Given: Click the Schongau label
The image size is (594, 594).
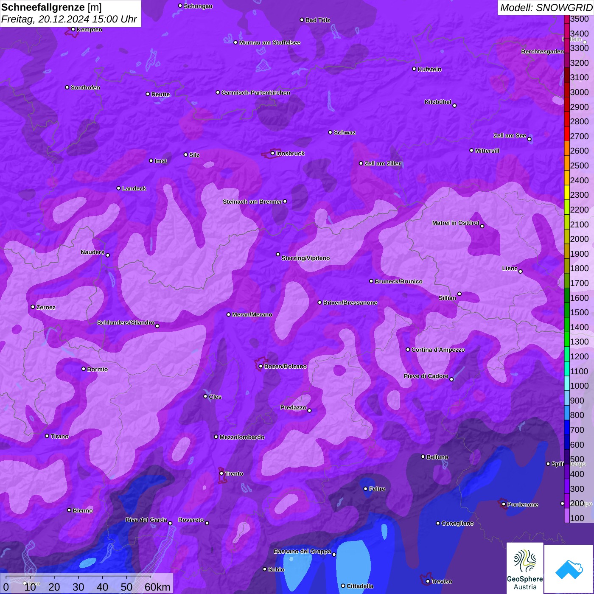Looking at the screenshot, I should coord(198,6).
